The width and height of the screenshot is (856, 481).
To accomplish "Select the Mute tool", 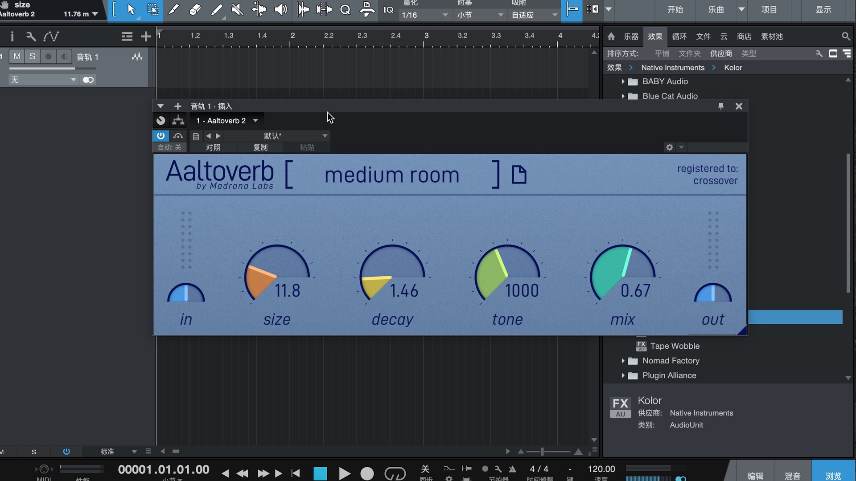I will pos(238,10).
